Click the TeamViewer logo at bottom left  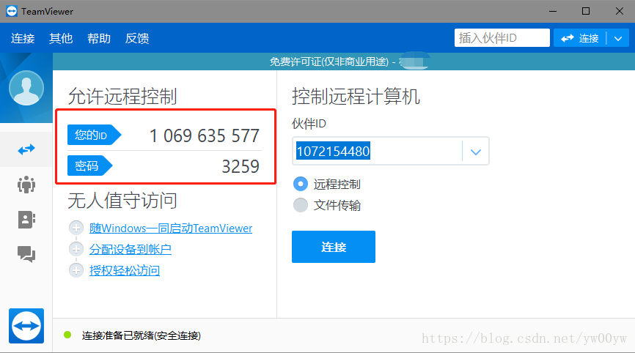[x=26, y=326]
